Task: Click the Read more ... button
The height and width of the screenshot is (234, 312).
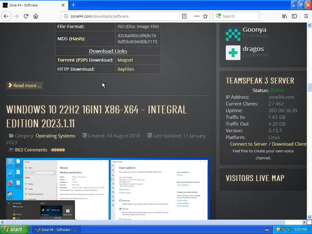Action: pos(25,85)
